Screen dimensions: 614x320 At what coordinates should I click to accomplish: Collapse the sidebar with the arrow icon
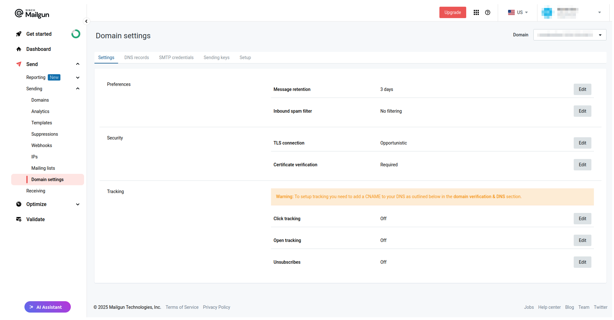[87, 21]
